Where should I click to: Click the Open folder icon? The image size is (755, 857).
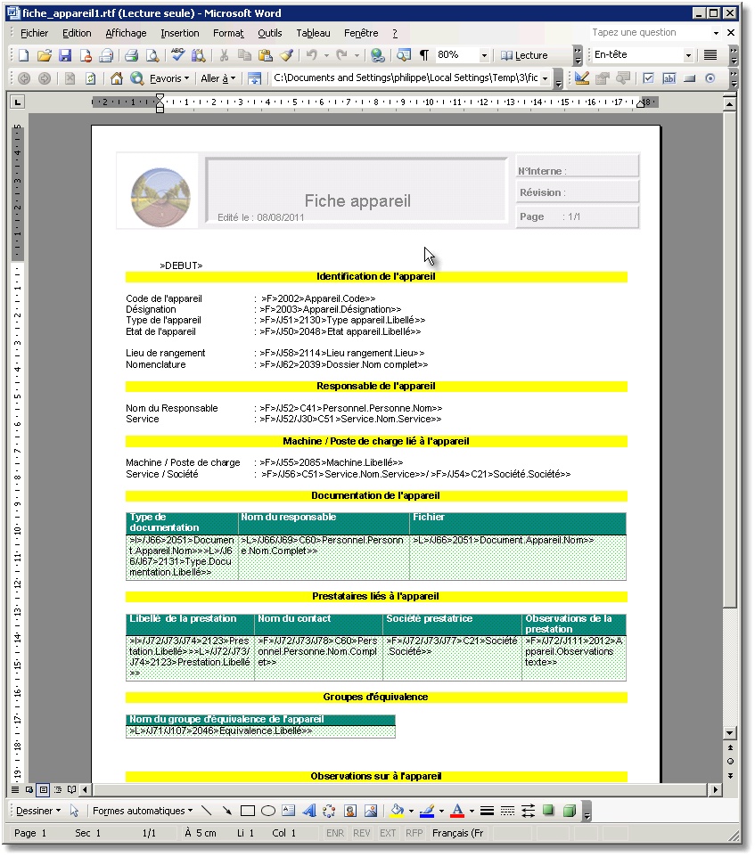(x=45, y=55)
